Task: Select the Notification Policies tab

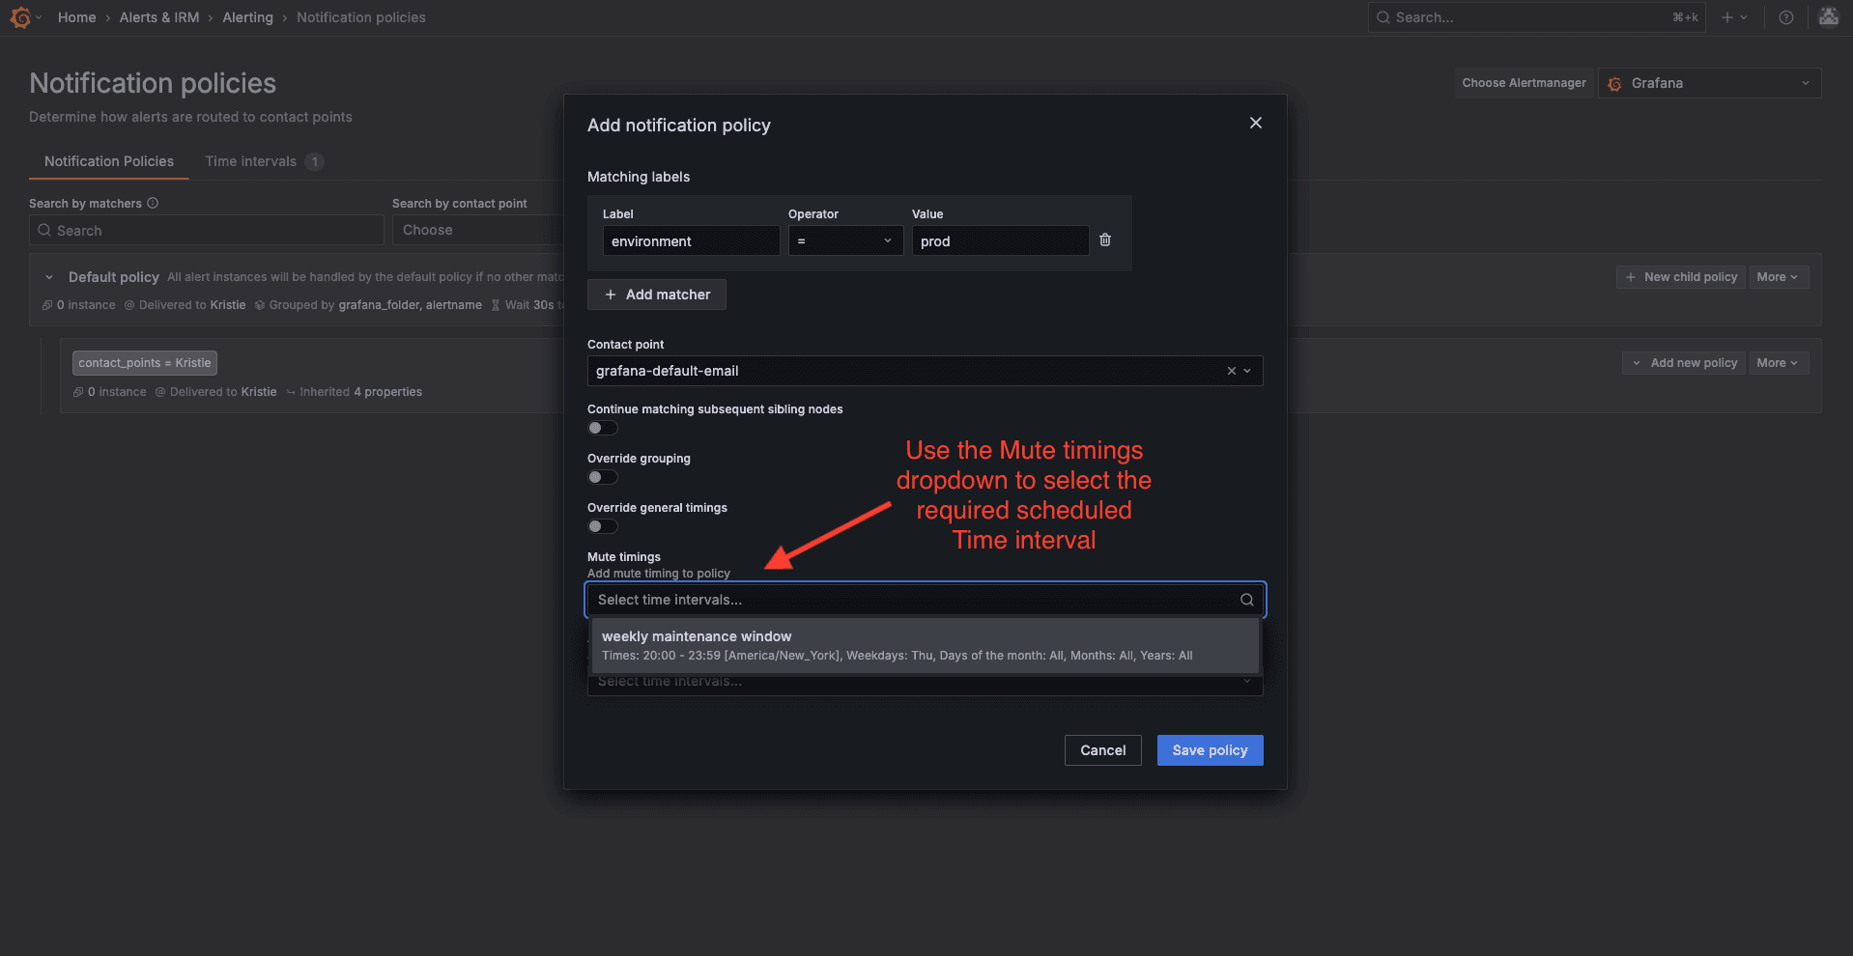Action: [107, 161]
